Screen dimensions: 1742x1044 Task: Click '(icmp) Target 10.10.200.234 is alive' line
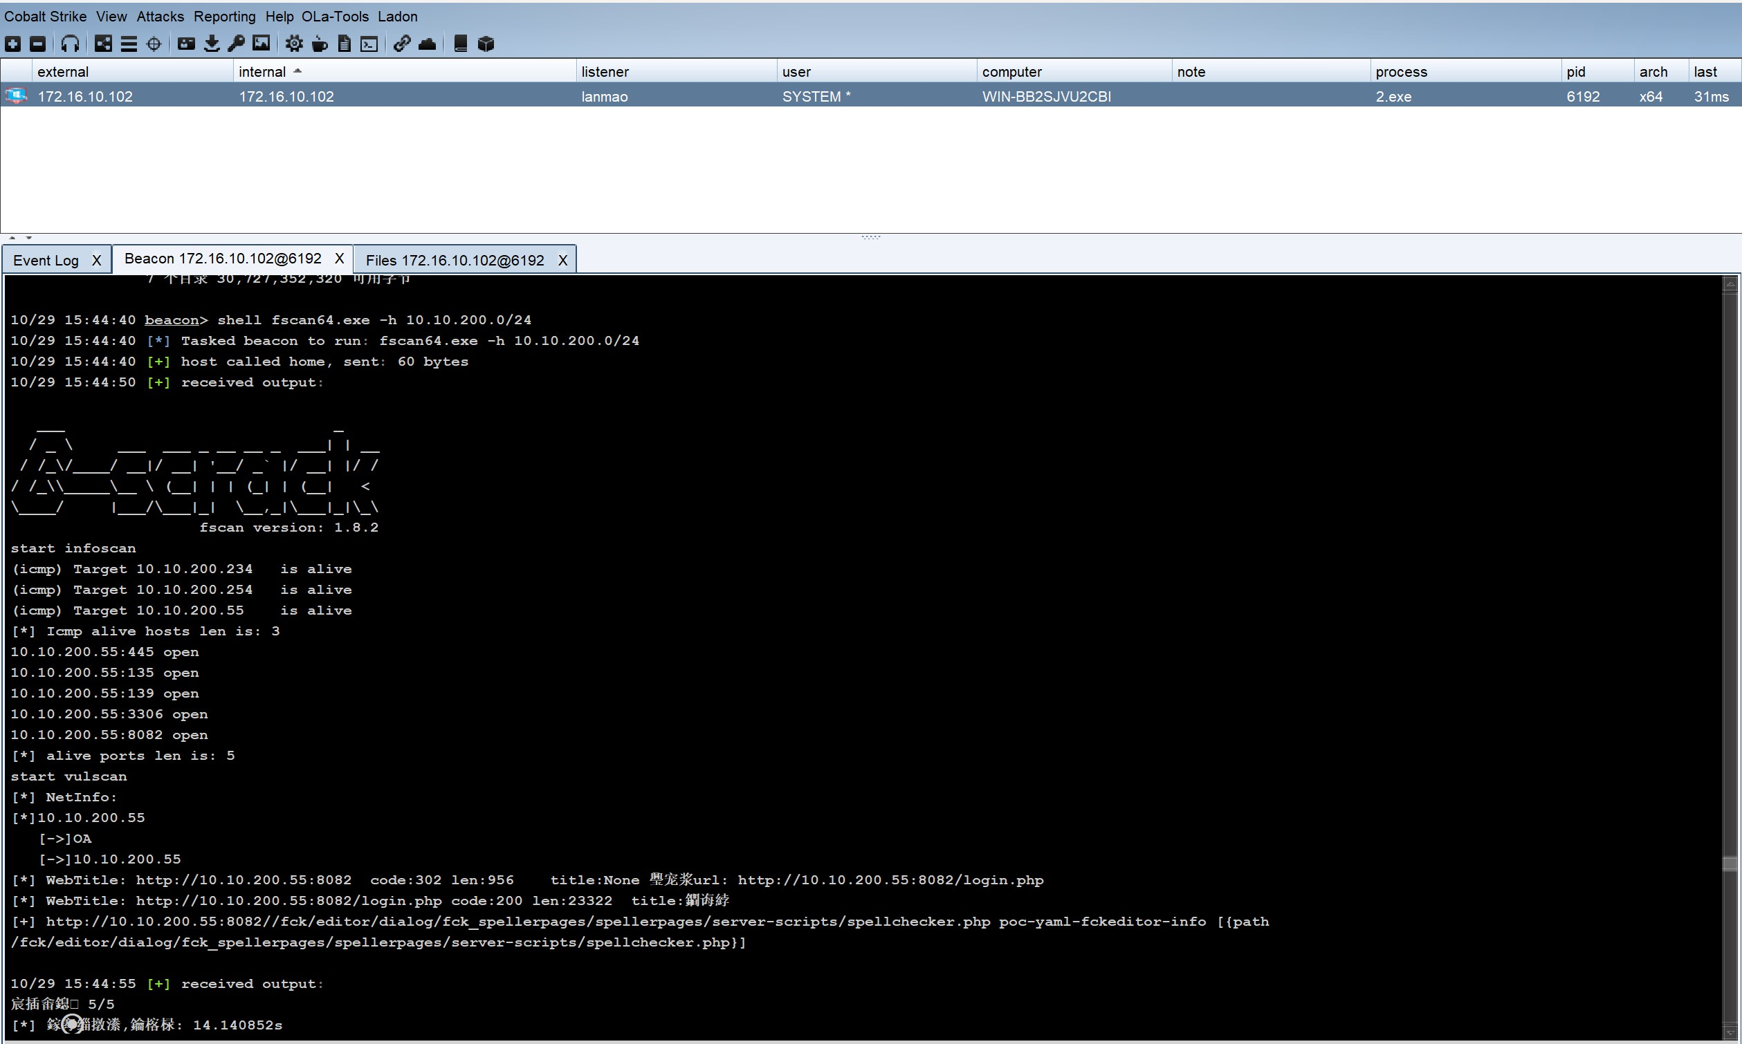[x=181, y=569]
